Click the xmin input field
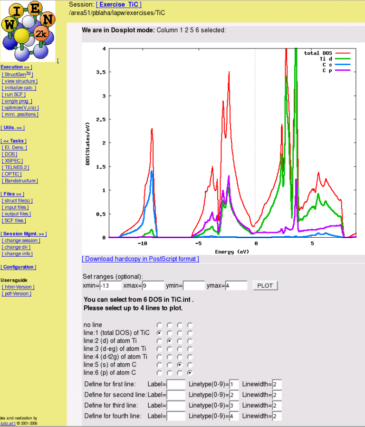This screenshot has width=365, height=427. tap(110, 285)
